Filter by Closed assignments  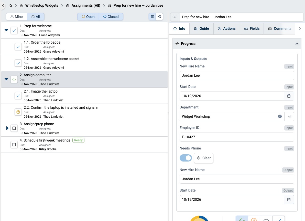pos(111,17)
